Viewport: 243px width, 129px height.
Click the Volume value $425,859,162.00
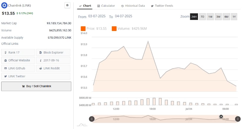(60, 30)
